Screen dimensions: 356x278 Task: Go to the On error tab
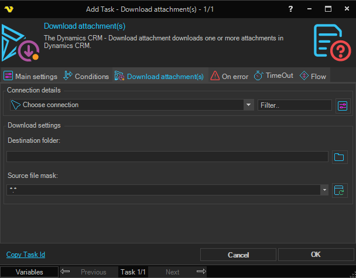tap(229, 76)
